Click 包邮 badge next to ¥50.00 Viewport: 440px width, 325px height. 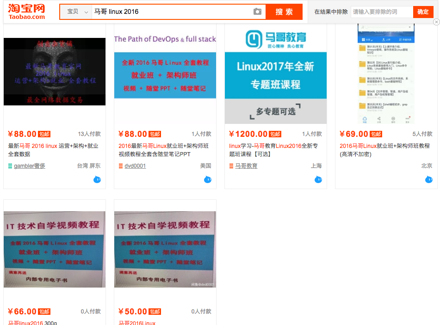[x=155, y=312]
